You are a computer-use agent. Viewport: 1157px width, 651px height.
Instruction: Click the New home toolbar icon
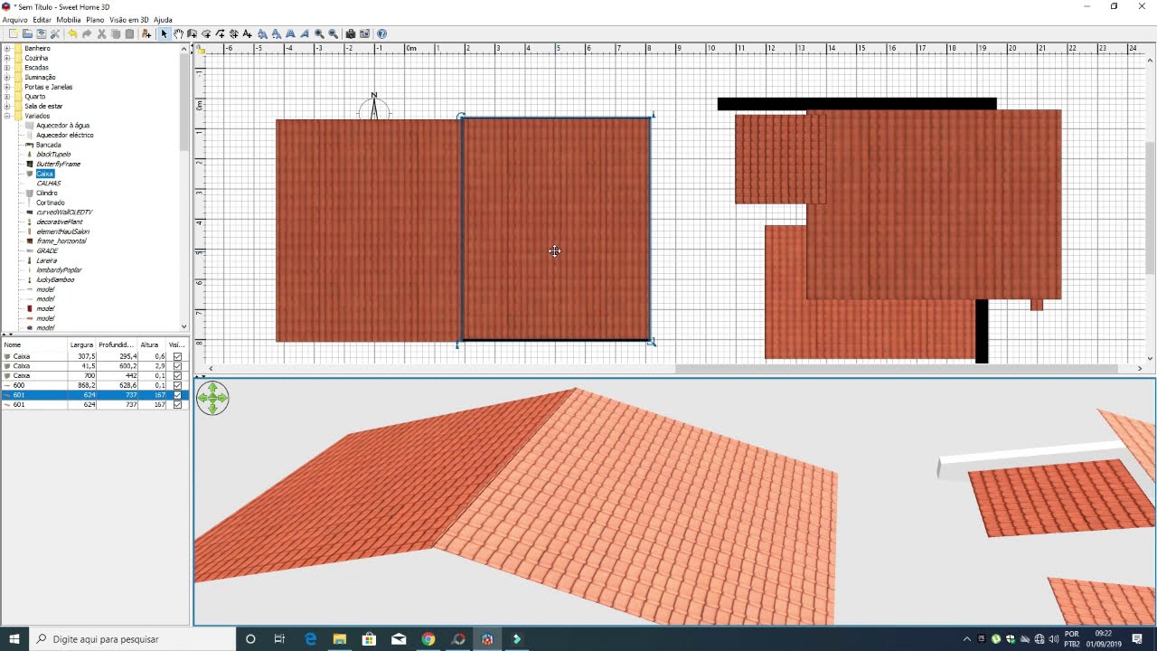[13, 33]
